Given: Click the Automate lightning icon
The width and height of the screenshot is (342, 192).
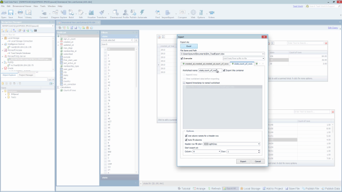Looking at the screenshot, I should click(x=142, y=14).
